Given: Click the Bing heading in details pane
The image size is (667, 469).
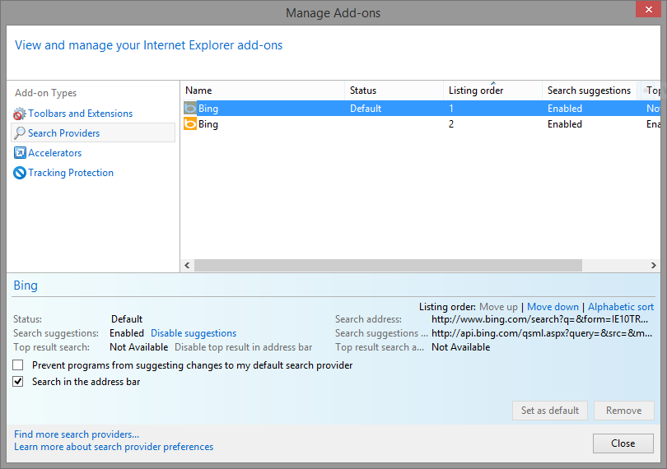Looking at the screenshot, I should click(26, 286).
